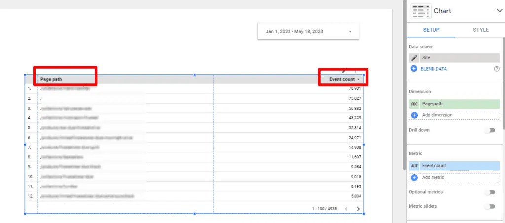Screen dimensions: 505x223
Task: Open the blend data help icon
Action: (497, 69)
